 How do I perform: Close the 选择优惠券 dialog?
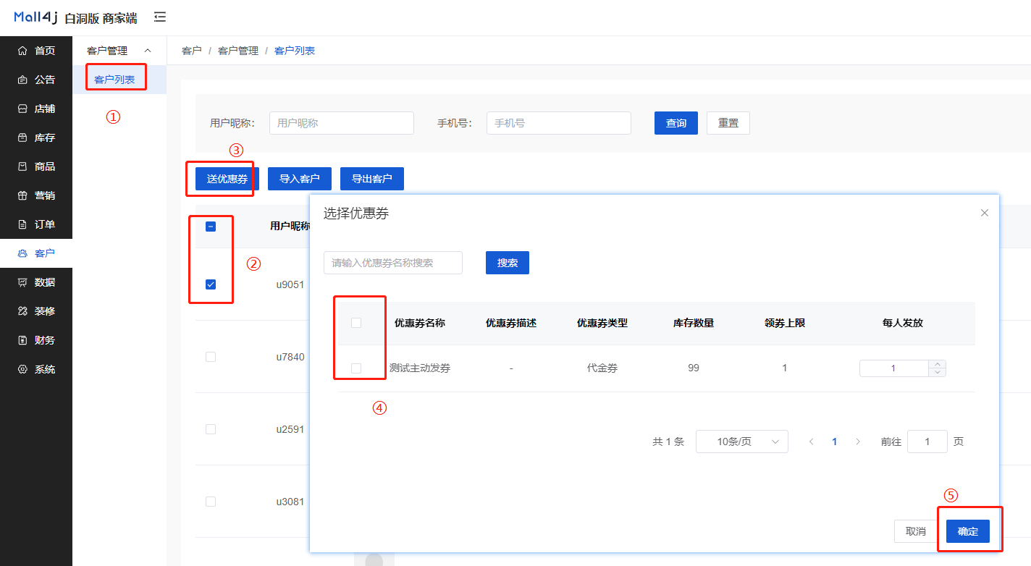985,213
